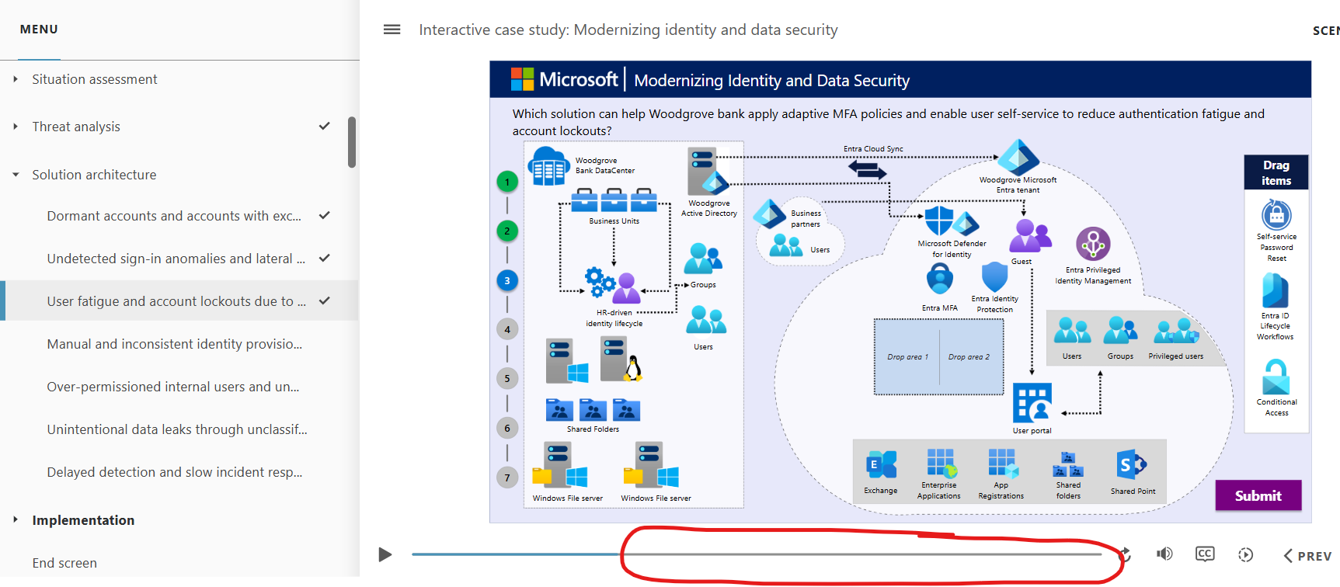Click the User portal icon

click(1032, 403)
